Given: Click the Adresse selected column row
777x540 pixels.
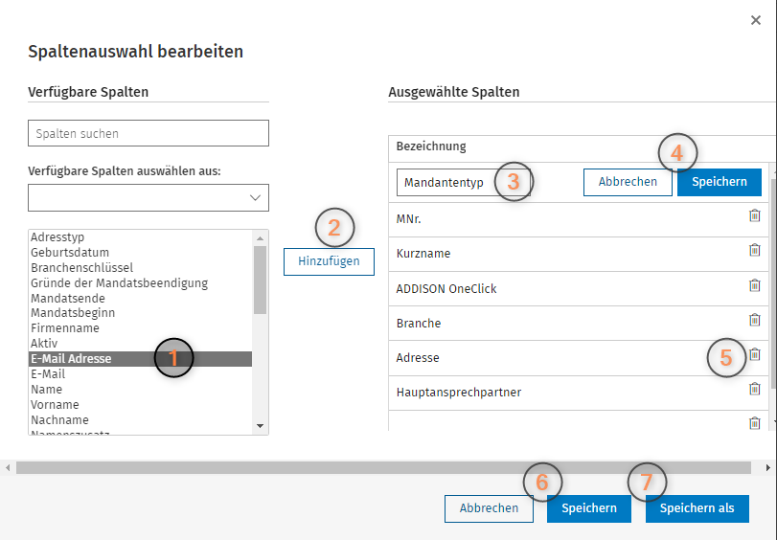Looking at the screenshot, I should pyautogui.click(x=579, y=358).
